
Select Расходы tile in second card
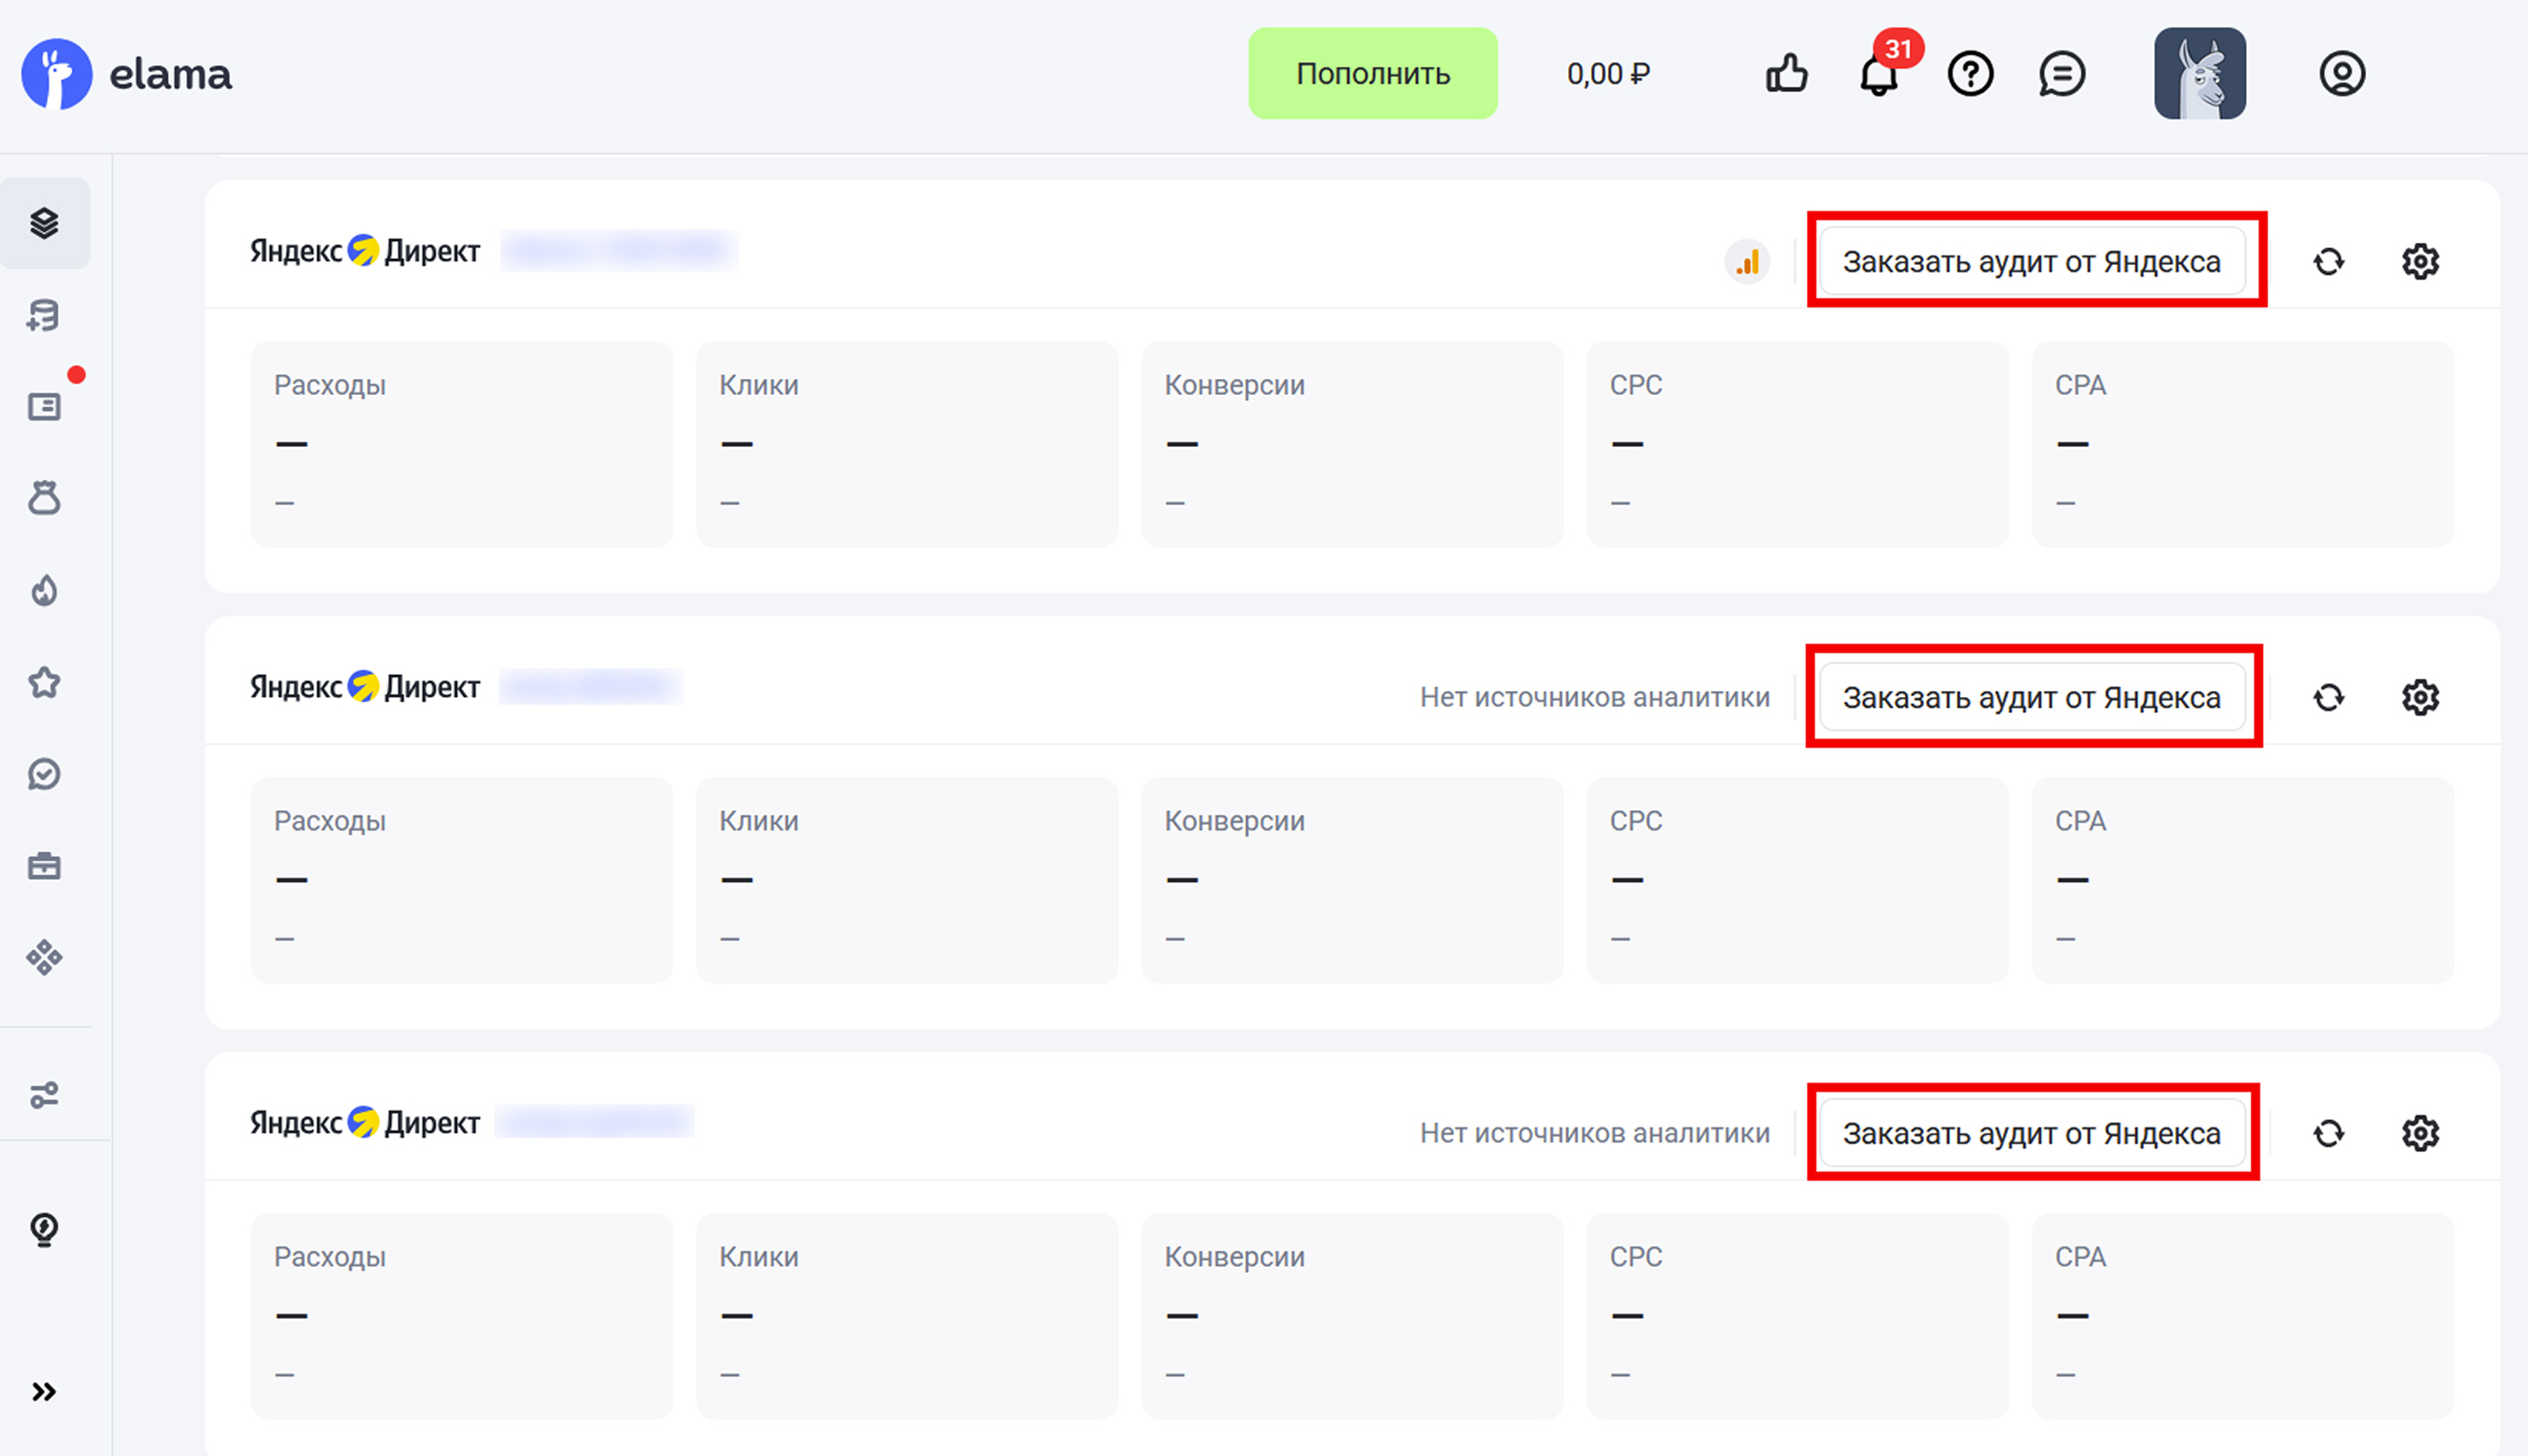point(462,881)
